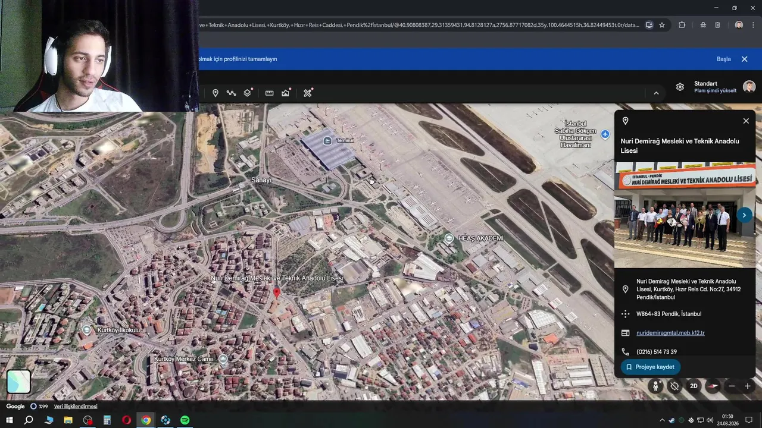Image resolution: width=762 pixels, height=428 pixels.
Task: Zoom in with the plus button
Action: pyautogui.click(x=748, y=386)
